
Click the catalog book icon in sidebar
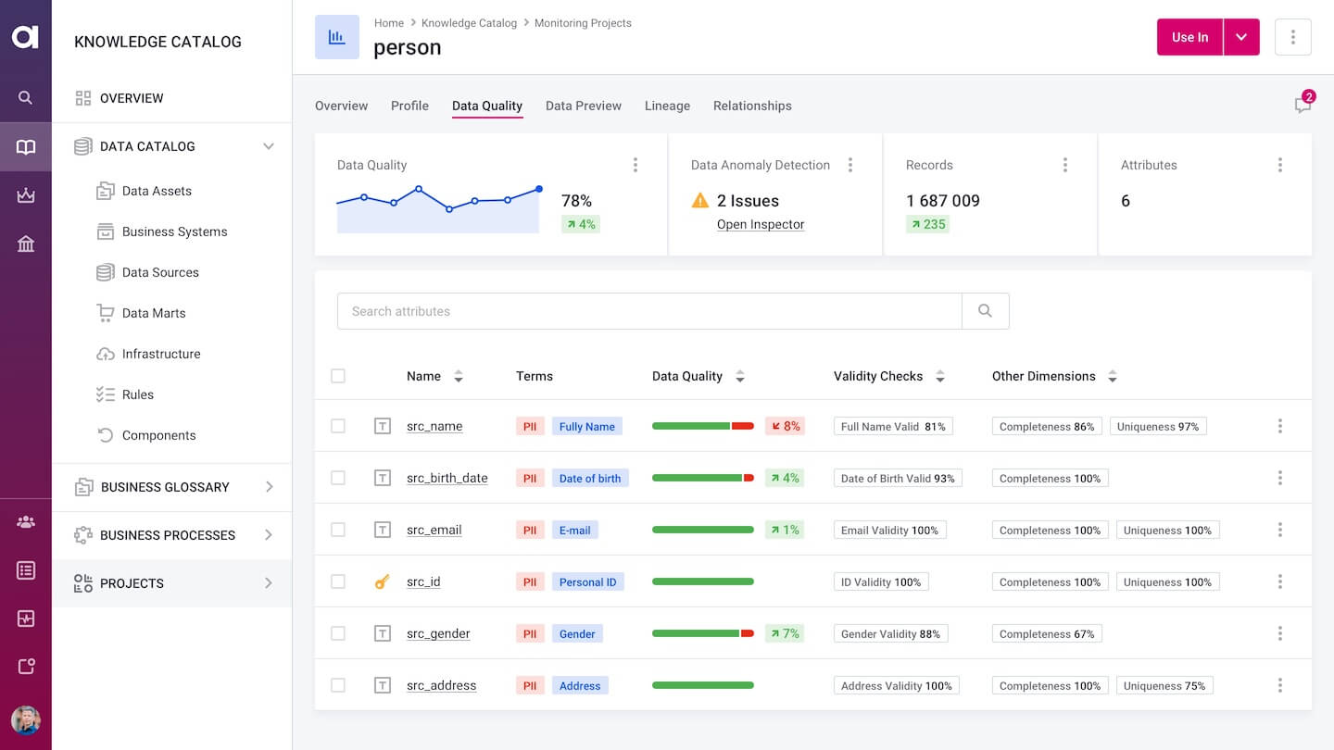pos(25,146)
